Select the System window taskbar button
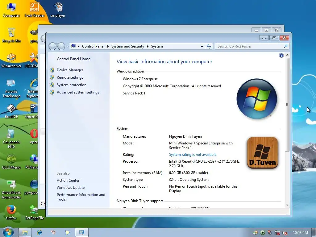The image size is (316, 237). (x=81, y=232)
